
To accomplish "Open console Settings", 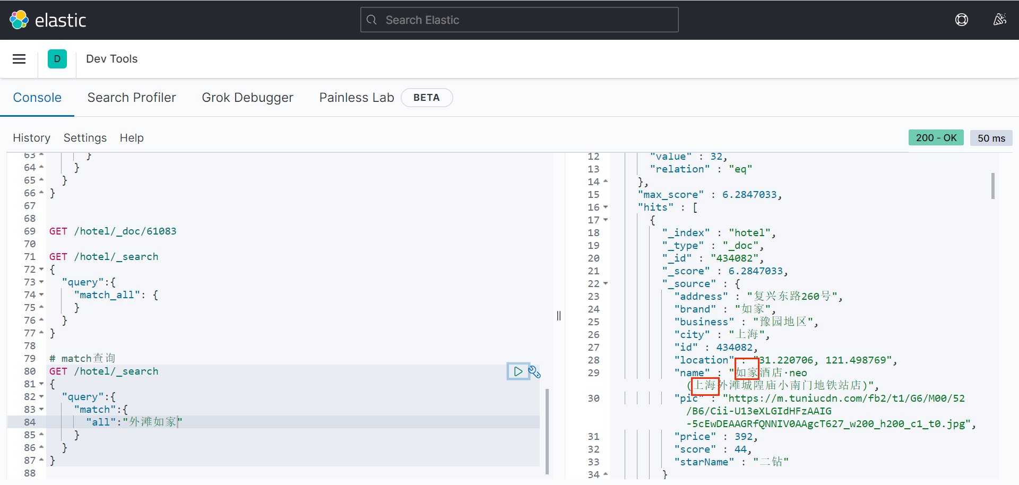I will click(x=85, y=138).
